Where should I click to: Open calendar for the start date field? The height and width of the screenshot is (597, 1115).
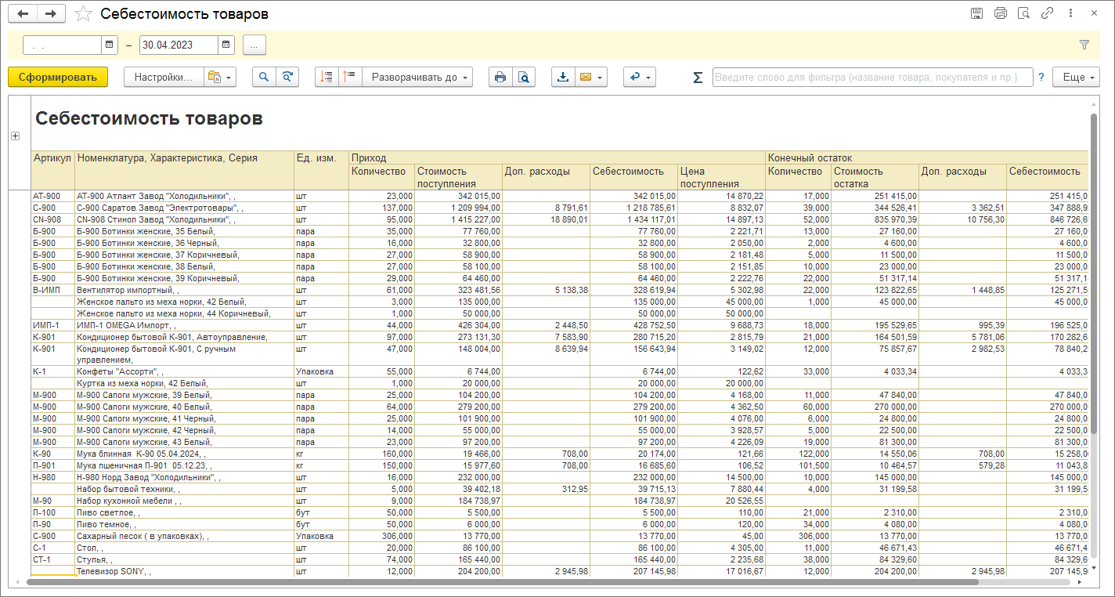click(x=109, y=45)
